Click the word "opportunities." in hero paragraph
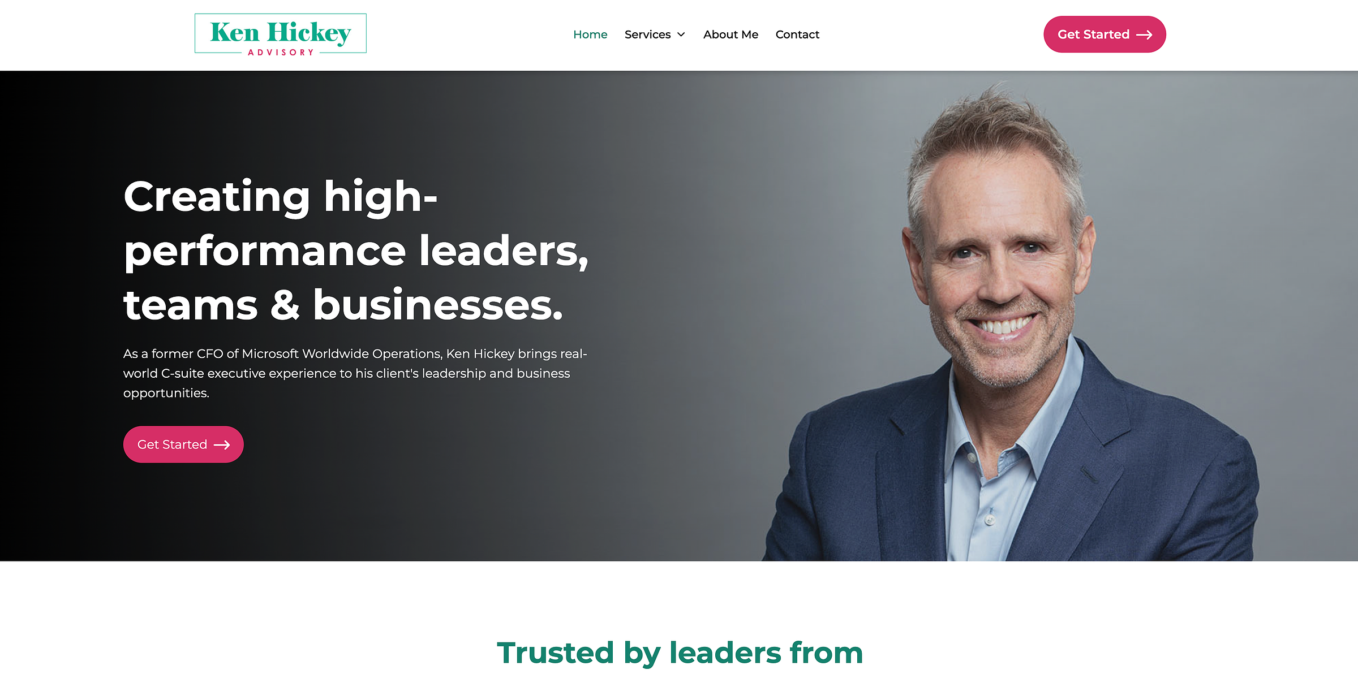 [166, 394]
